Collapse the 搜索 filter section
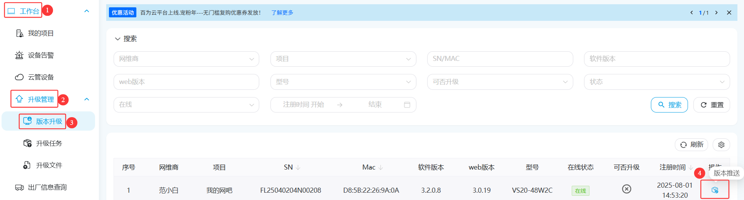The width and height of the screenshot is (744, 200). 117,39
